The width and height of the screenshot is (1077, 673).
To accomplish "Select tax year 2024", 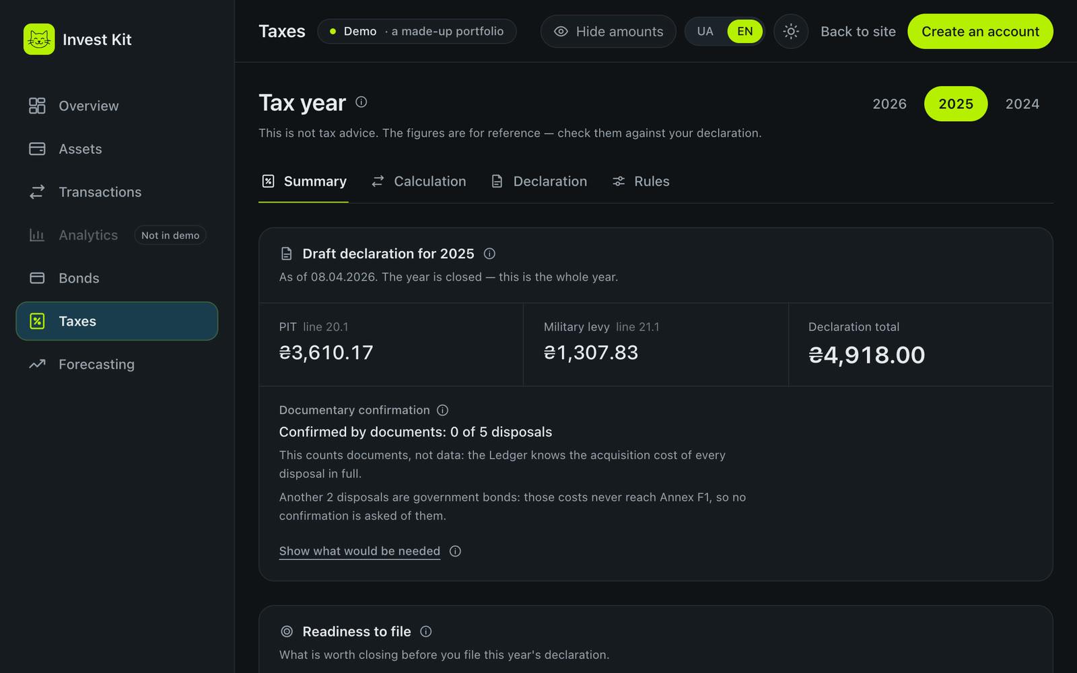I will coord(1022,104).
